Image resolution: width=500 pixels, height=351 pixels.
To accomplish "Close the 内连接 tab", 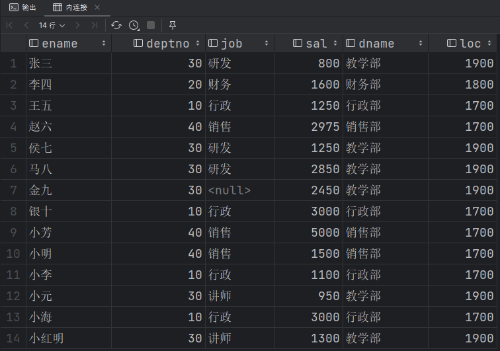I will click(x=97, y=7).
